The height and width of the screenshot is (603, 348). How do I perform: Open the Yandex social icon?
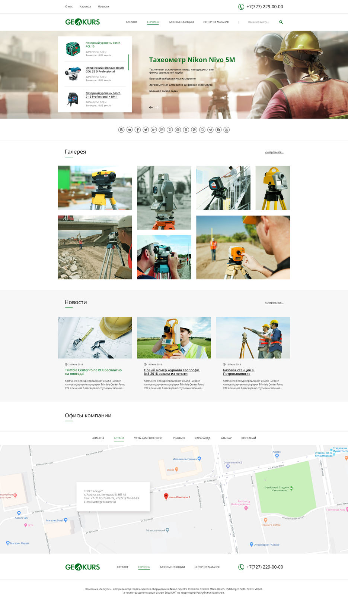[x=170, y=130]
